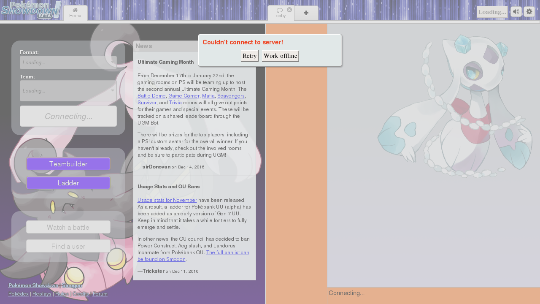Choose Work offline in error popup
The height and width of the screenshot is (304, 540).
click(281, 56)
